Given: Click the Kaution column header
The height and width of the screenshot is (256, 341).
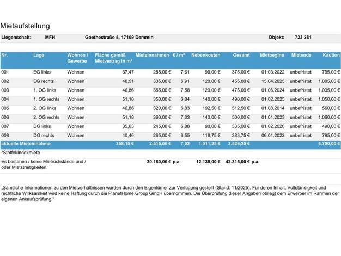Looking at the screenshot, I should tap(331, 56).
